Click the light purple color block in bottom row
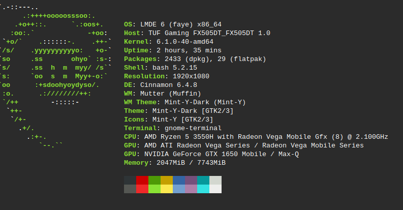 pyautogui.click(x=191, y=189)
